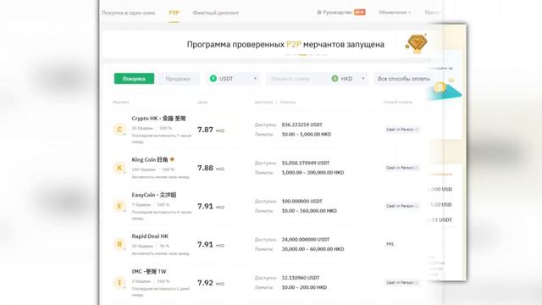Open the 'Руководство' guide link
542x305 pixels.
click(x=335, y=12)
